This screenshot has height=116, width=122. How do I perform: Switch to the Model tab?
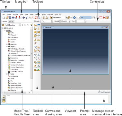point(5,22)
